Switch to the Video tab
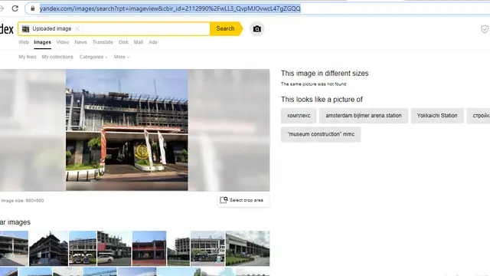 [x=63, y=42]
